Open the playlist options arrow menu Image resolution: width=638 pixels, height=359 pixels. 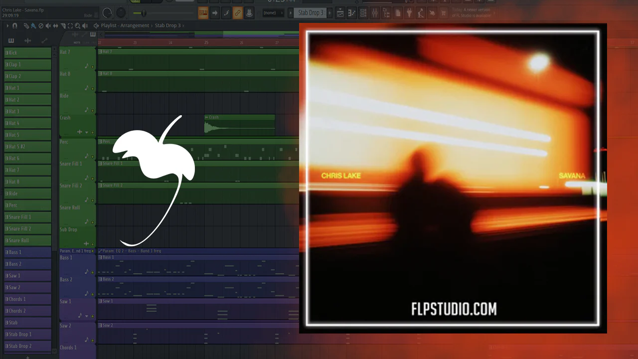coord(8,25)
